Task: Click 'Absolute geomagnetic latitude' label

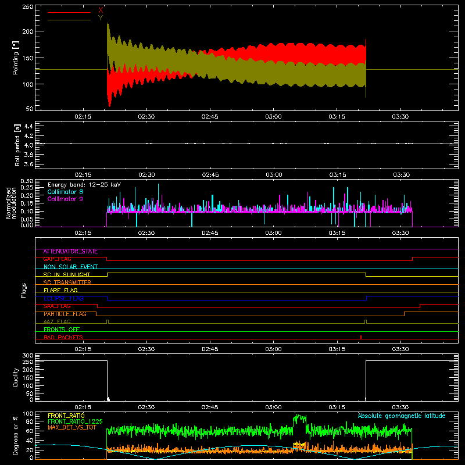Action: [x=402, y=416]
